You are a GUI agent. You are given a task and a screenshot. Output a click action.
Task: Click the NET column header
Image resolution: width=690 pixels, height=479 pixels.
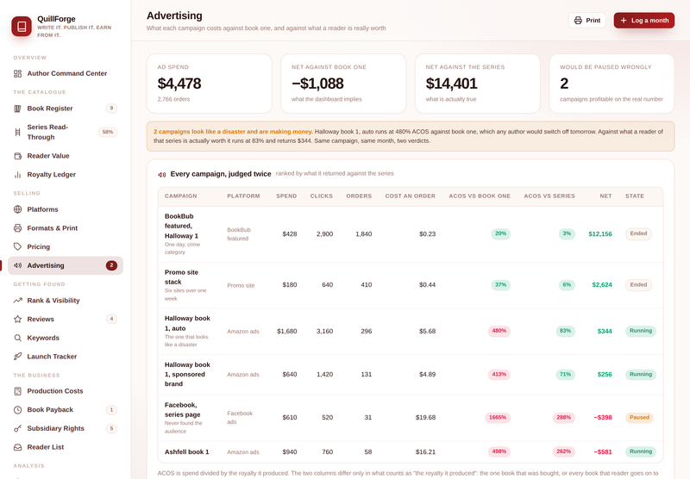click(605, 196)
